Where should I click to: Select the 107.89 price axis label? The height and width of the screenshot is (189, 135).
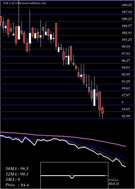127,12
